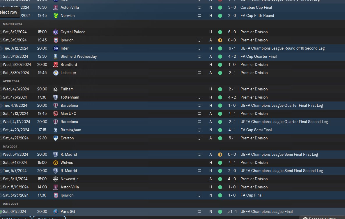Viewport: 345px width, 219px height.
Task: Click the Norwich club badge
Action: click(x=56, y=16)
